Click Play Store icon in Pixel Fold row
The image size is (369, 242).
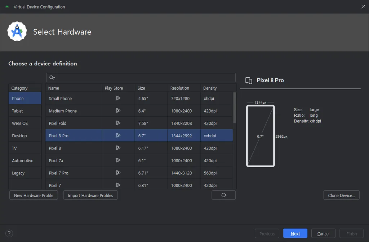[118, 123]
